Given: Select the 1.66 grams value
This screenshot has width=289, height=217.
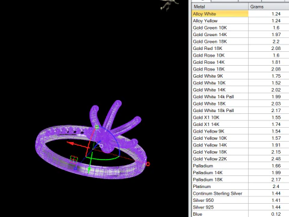Looking at the screenshot, I should tap(276, 166).
